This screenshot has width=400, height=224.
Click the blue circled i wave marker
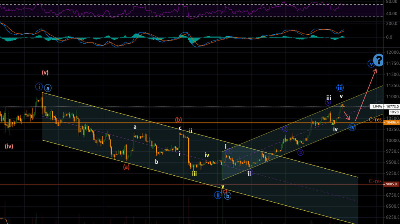pos(39,86)
